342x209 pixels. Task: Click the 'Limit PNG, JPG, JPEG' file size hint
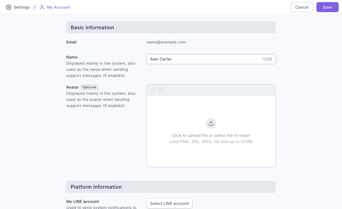click(211, 142)
